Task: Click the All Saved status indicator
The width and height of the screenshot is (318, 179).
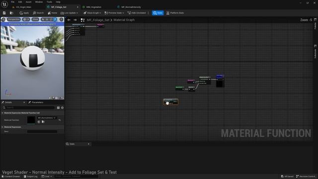Action: pyautogui.click(x=287, y=177)
